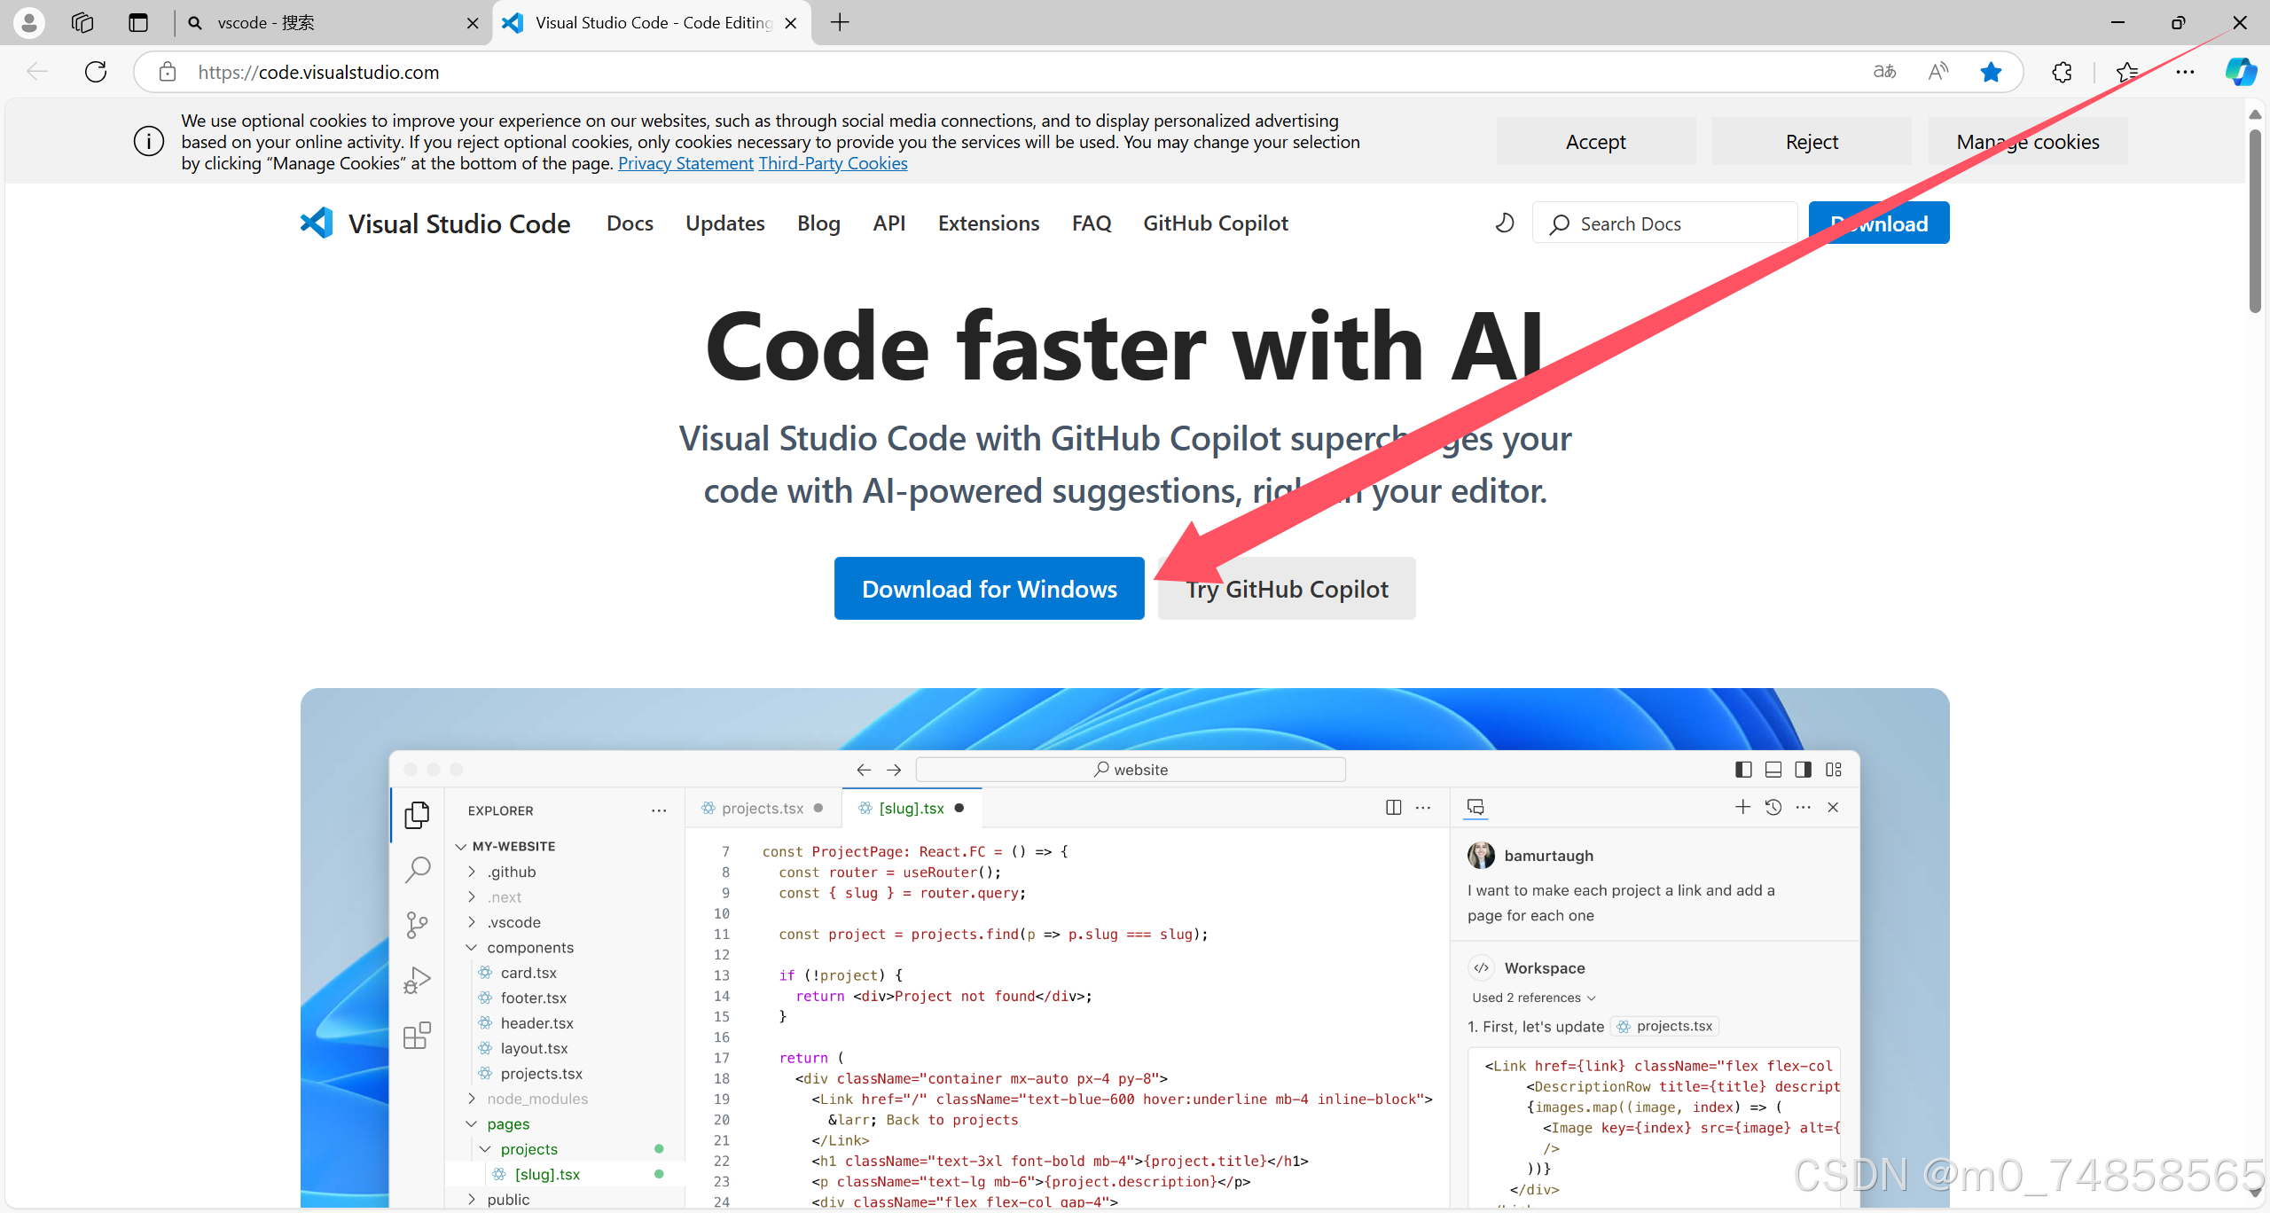Open the Search view in the activity bar
This screenshot has height=1213, width=2270.
(417, 870)
